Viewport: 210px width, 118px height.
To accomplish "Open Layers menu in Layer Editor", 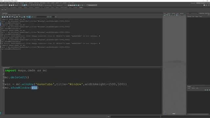I will click(x=189, y=88).
